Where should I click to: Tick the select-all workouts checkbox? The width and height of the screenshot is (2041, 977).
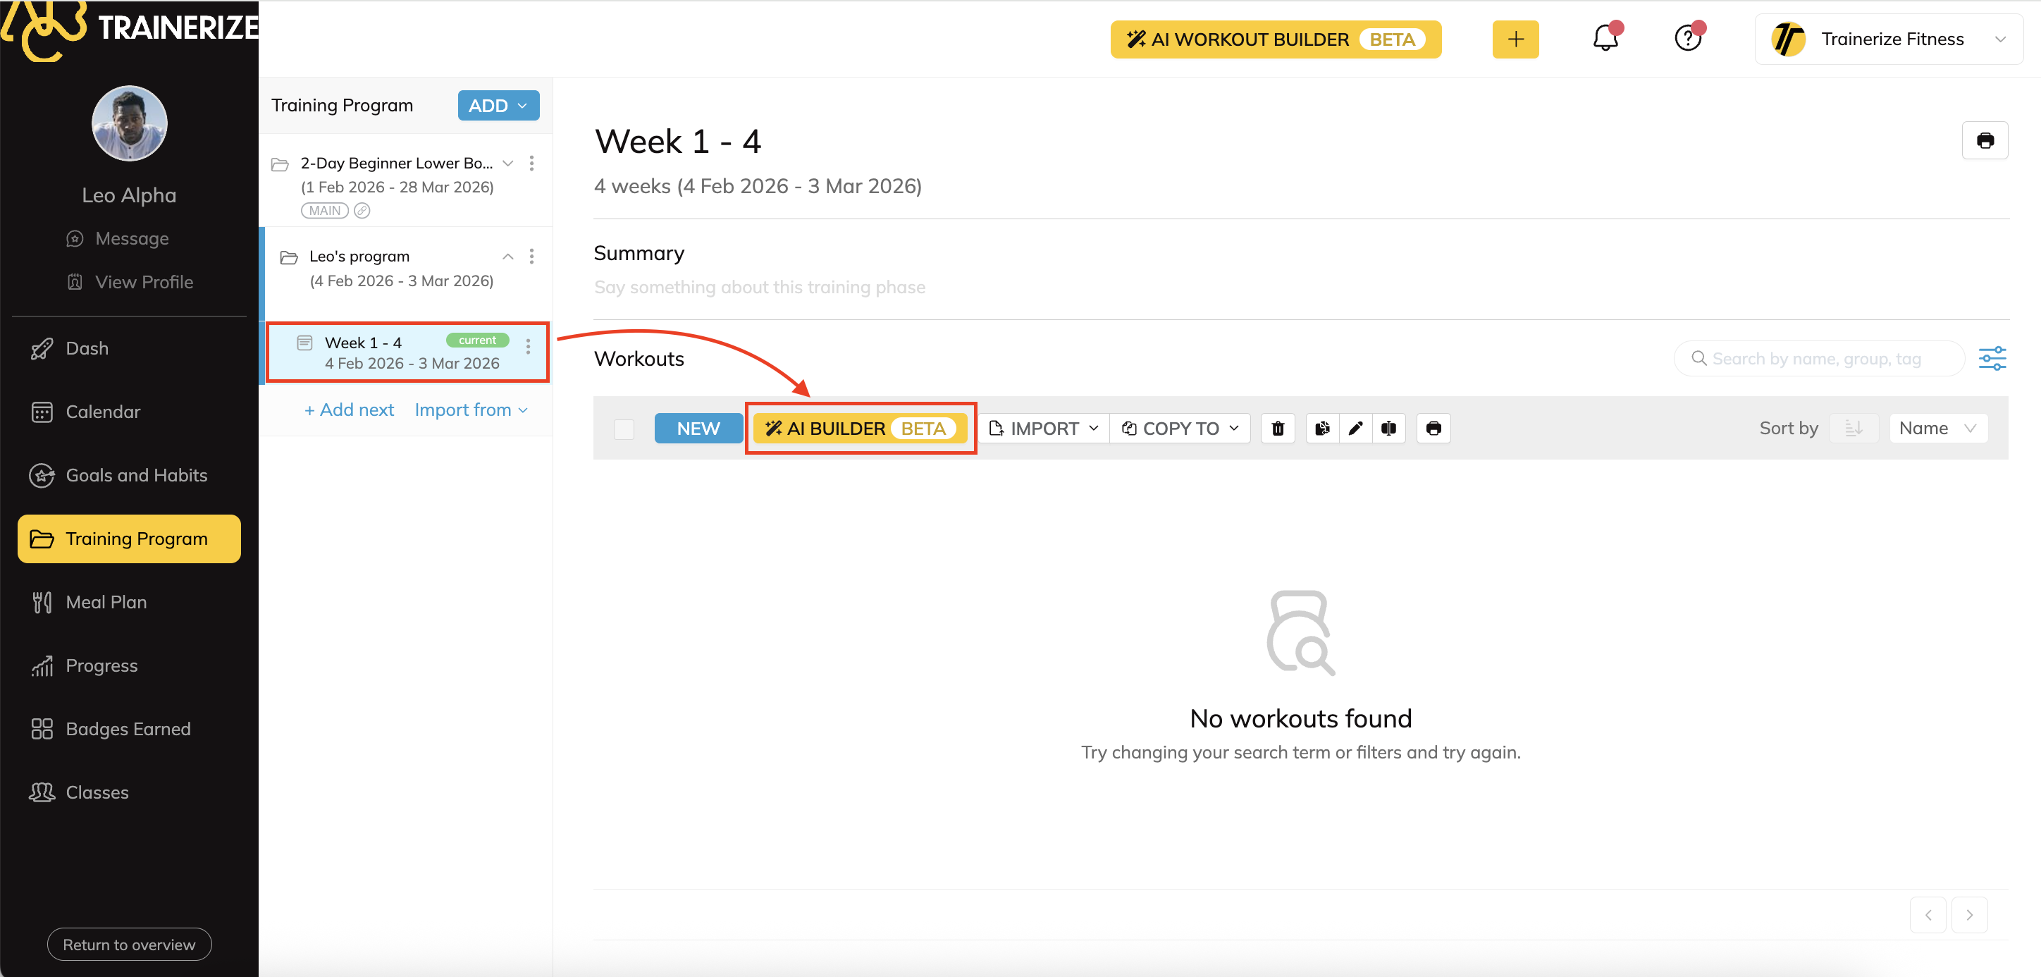pos(624,429)
